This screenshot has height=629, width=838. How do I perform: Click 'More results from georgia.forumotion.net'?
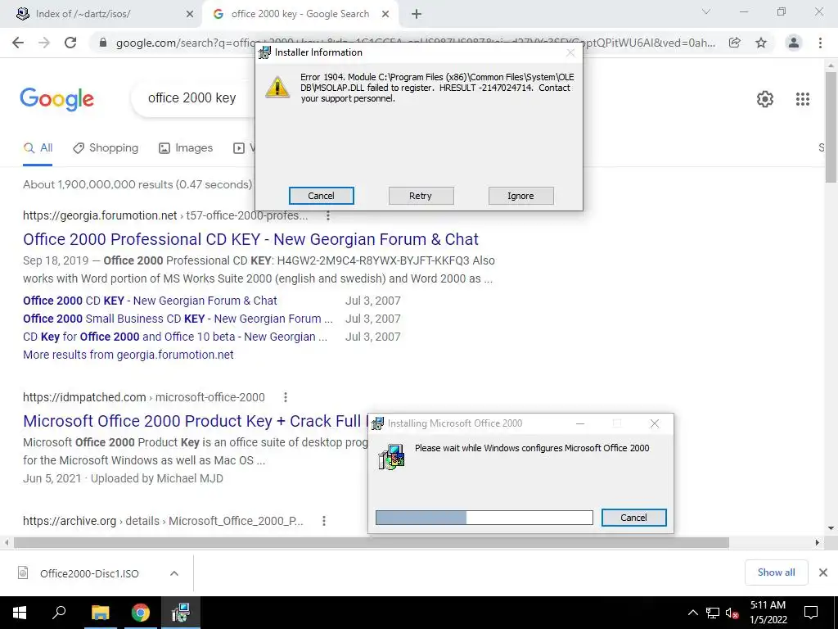point(128,355)
